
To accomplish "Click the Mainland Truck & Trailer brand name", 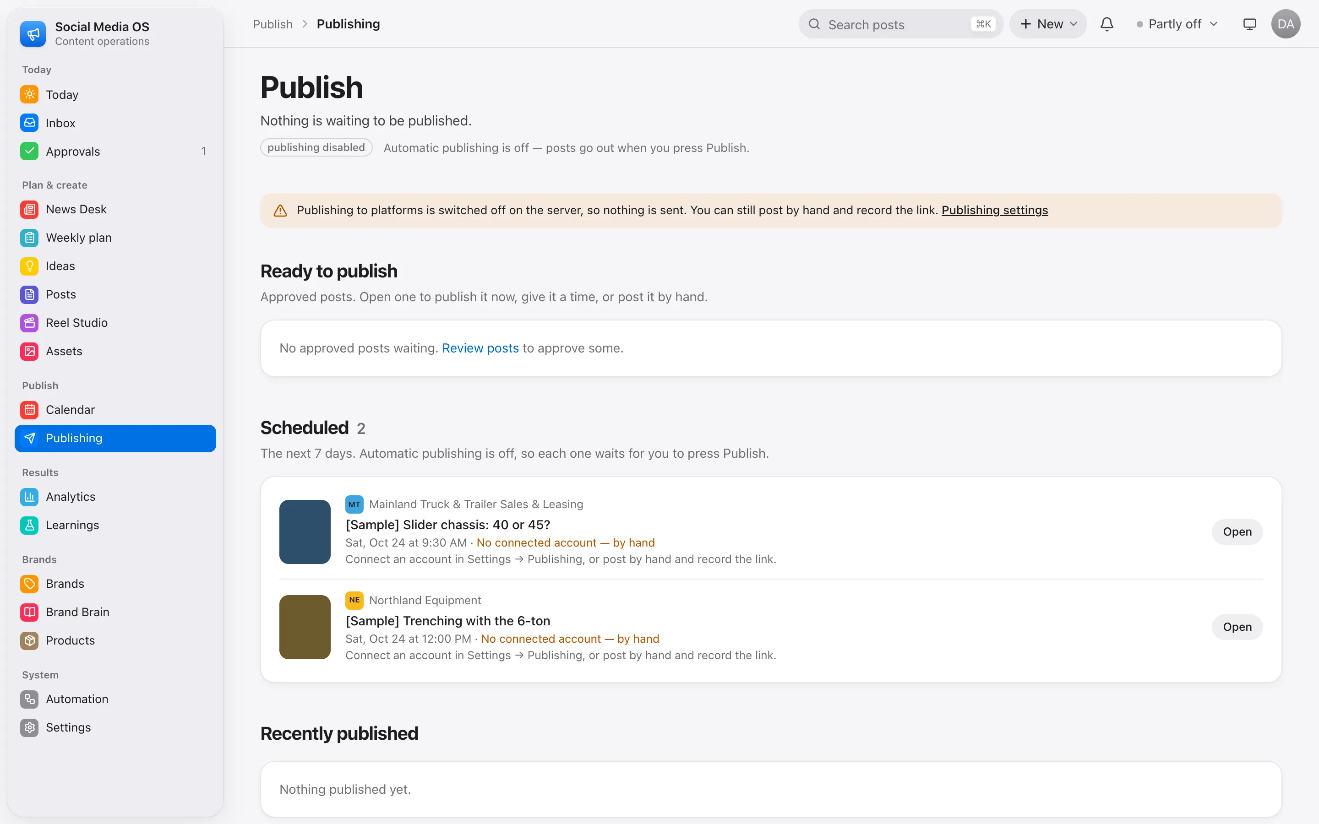I will [476, 504].
